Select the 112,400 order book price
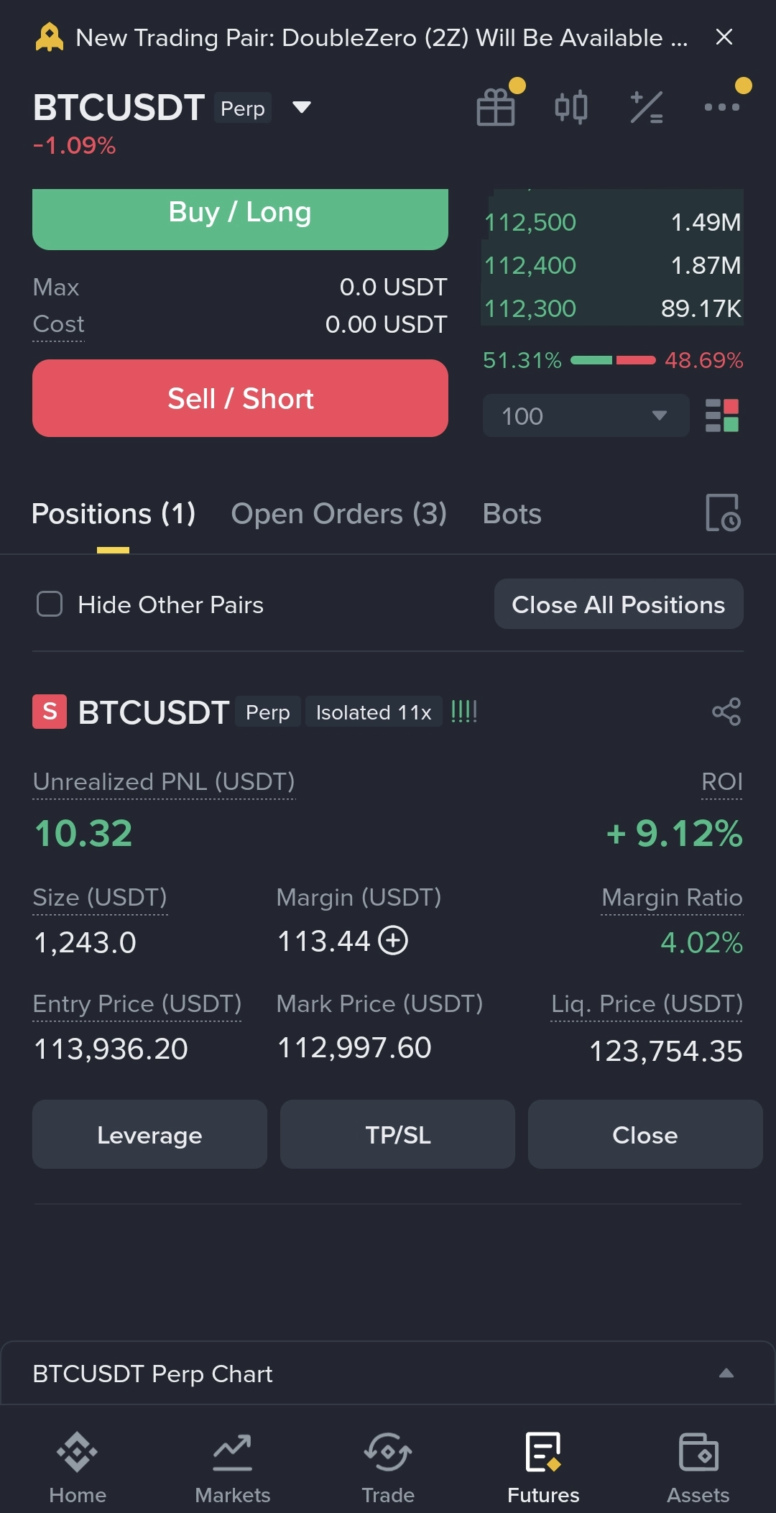The height and width of the screenshot is (1513, 776). 530,266
